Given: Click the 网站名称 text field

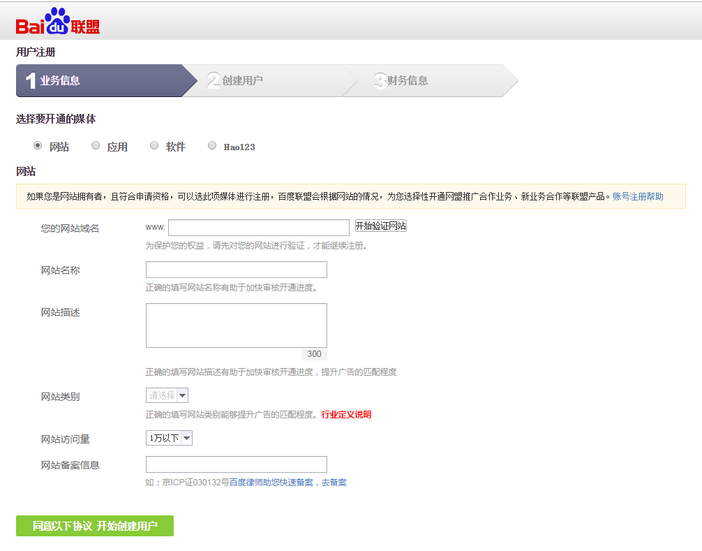Looking at the screenshot, I should [x=236, y=270].
